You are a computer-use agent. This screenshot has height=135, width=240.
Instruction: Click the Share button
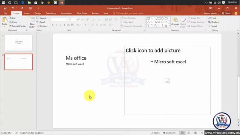[x=226, y=13]
